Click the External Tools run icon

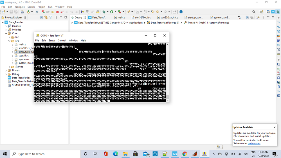(x=119, y=12)
